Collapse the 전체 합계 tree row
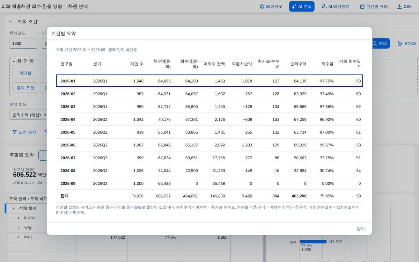This screenshot has width=419, height=262. click(x=14, y=209)
